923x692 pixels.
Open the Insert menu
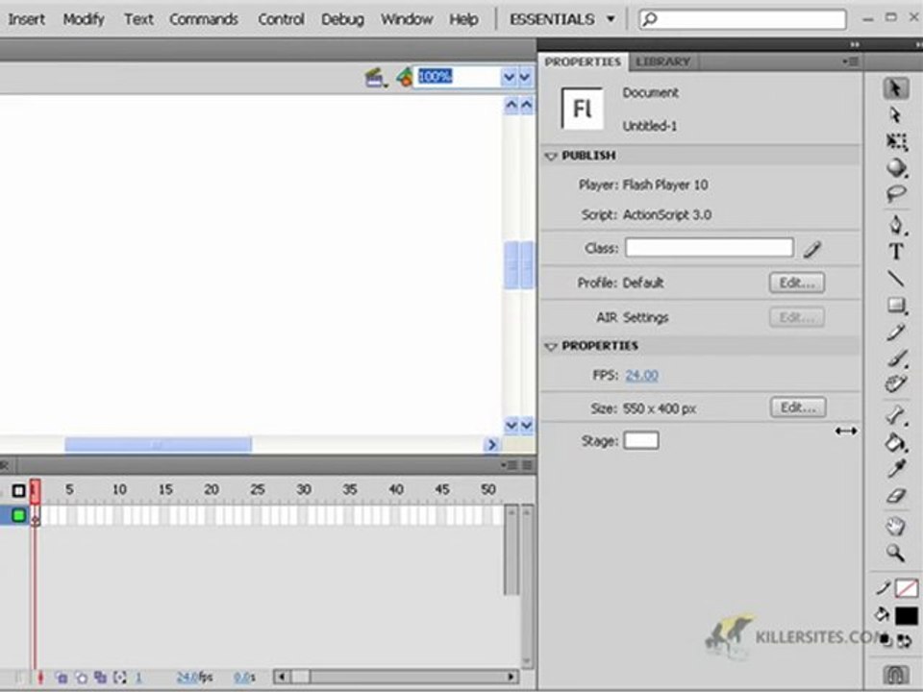[27, 19]
